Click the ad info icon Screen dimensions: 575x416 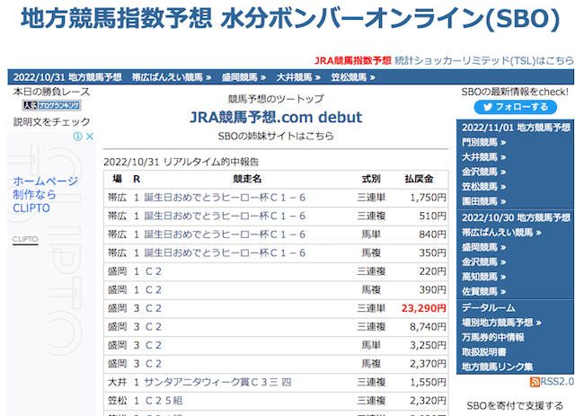coord(78,137)
